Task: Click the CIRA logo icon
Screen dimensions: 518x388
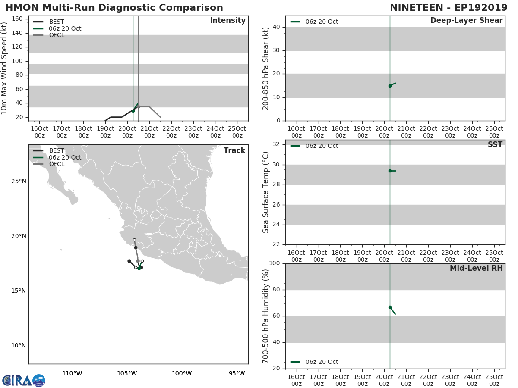Action: 17,381
